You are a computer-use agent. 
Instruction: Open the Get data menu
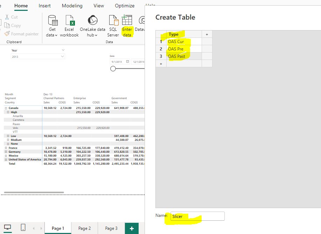52,26
